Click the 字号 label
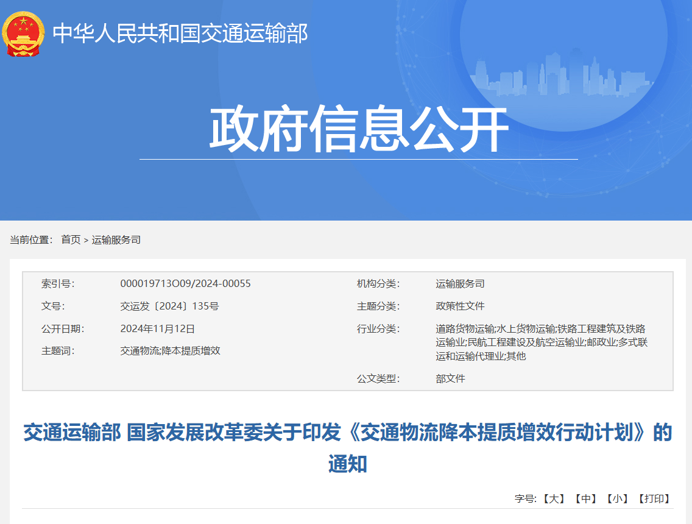 point(526,499)
